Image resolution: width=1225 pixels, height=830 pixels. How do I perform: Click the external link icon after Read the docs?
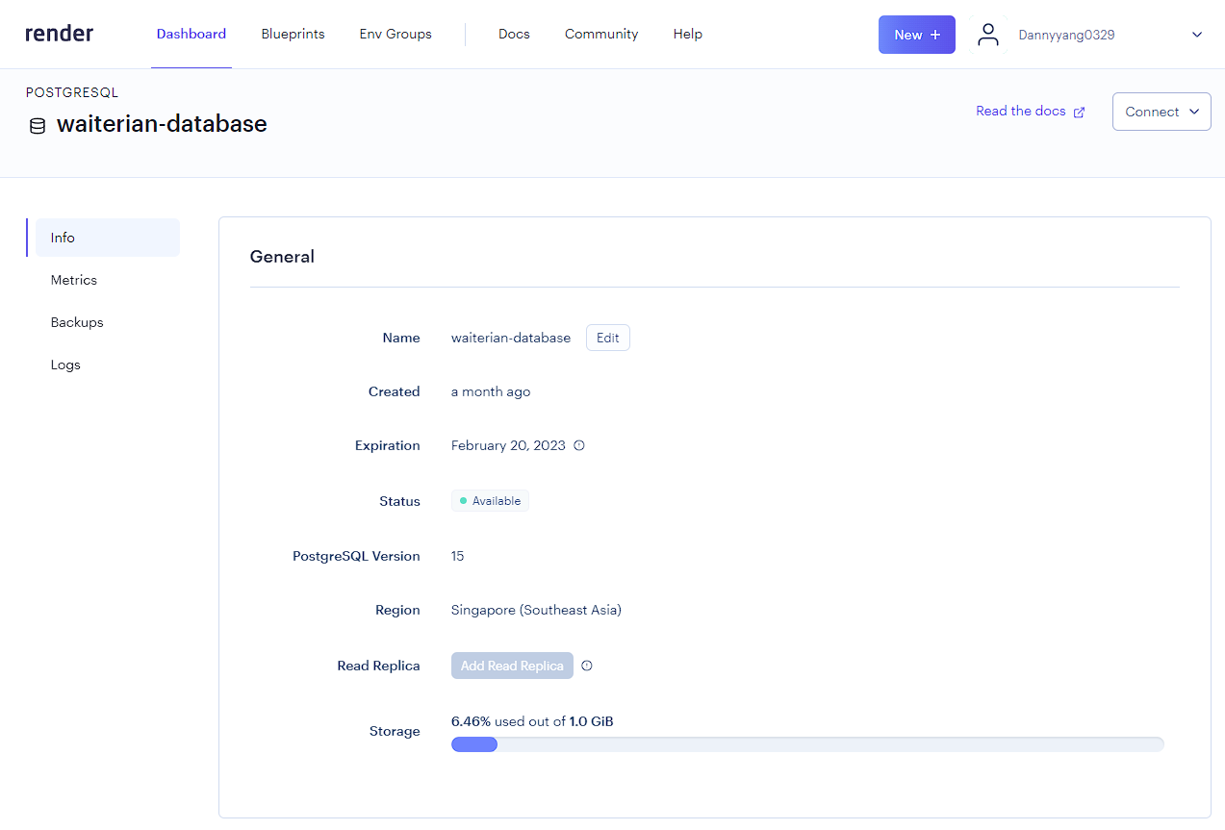[x=1079, y=112]
